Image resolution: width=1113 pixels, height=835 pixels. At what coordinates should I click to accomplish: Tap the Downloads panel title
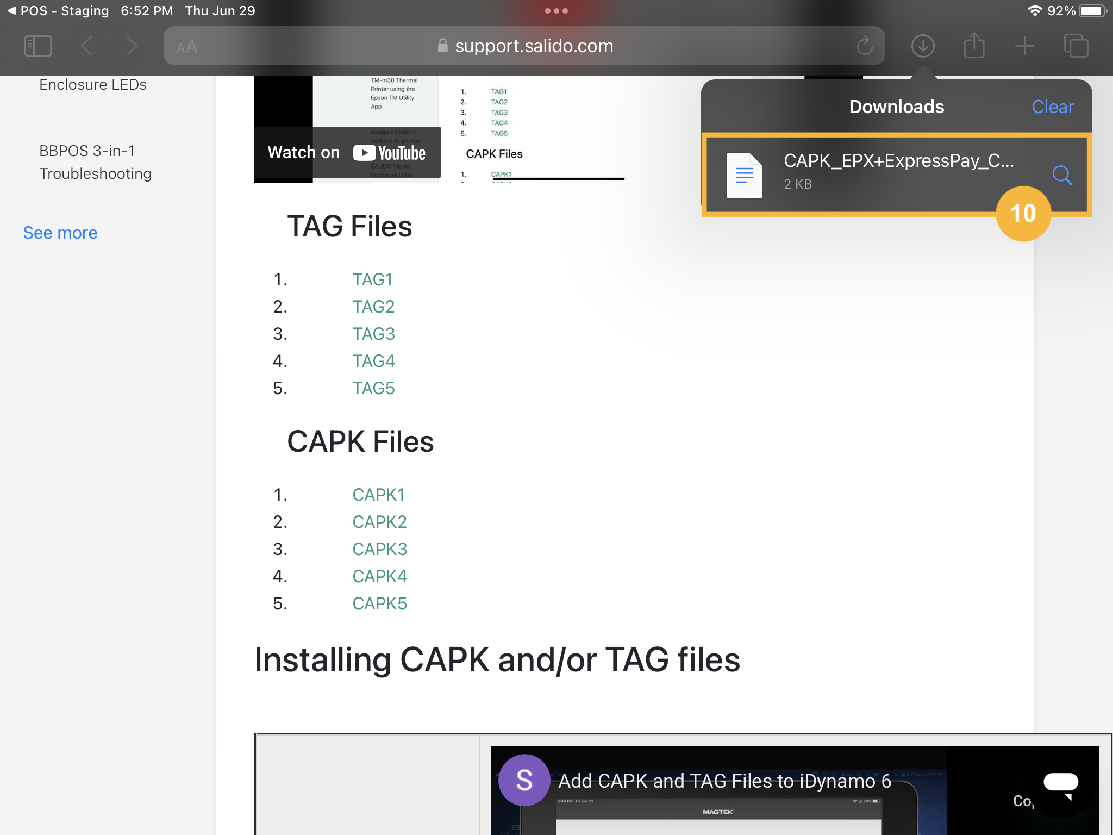[x=897, y=107]
